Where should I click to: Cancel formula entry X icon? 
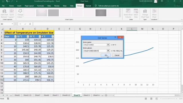(x=20, y=24)
